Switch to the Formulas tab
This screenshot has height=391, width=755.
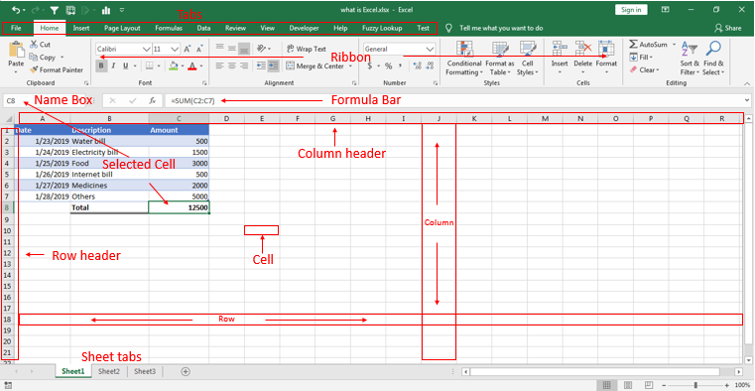click(169, 28)
